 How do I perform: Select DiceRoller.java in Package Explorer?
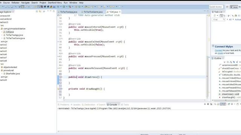tap(13, 73)
